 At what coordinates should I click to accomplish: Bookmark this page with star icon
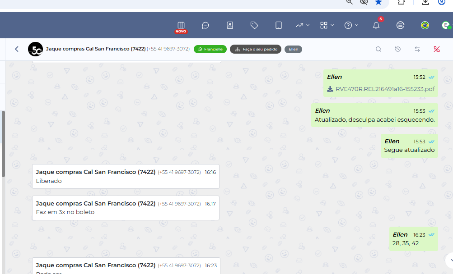(x=378, y=2)
